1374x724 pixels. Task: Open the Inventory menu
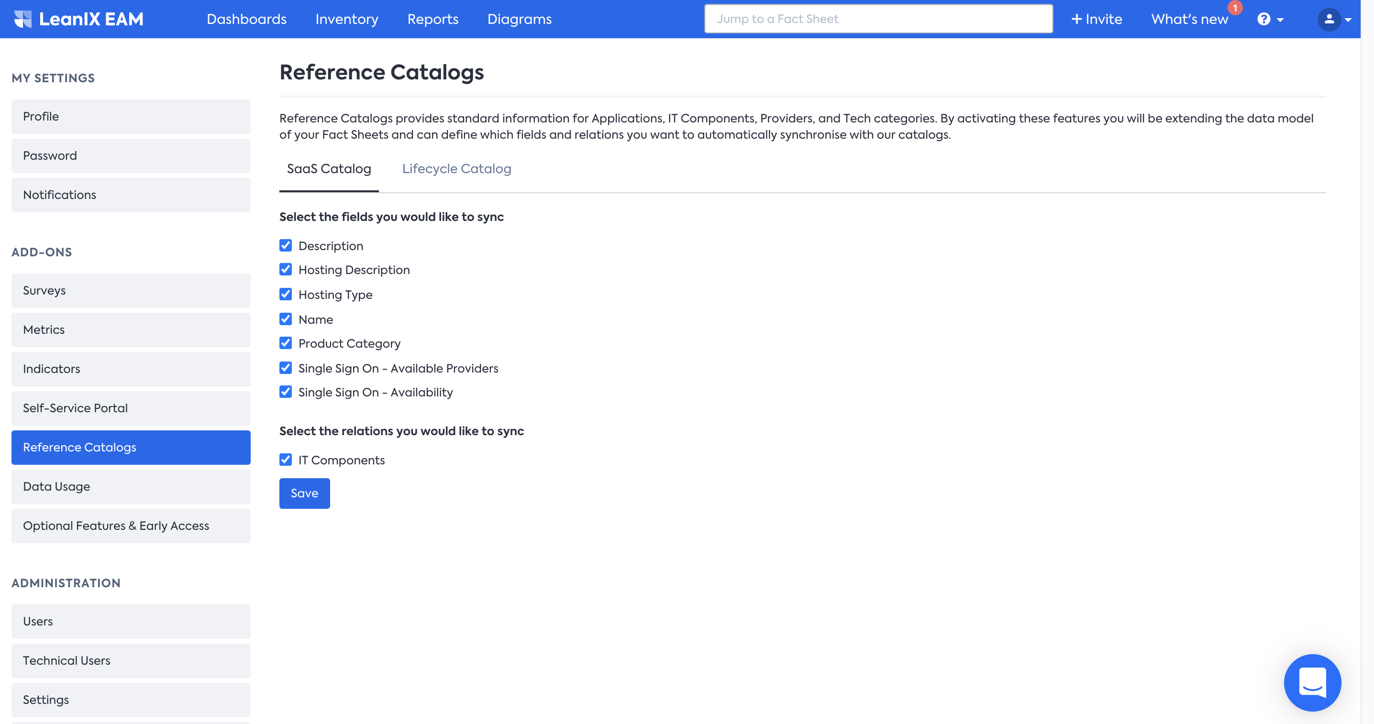click(347, 19)
